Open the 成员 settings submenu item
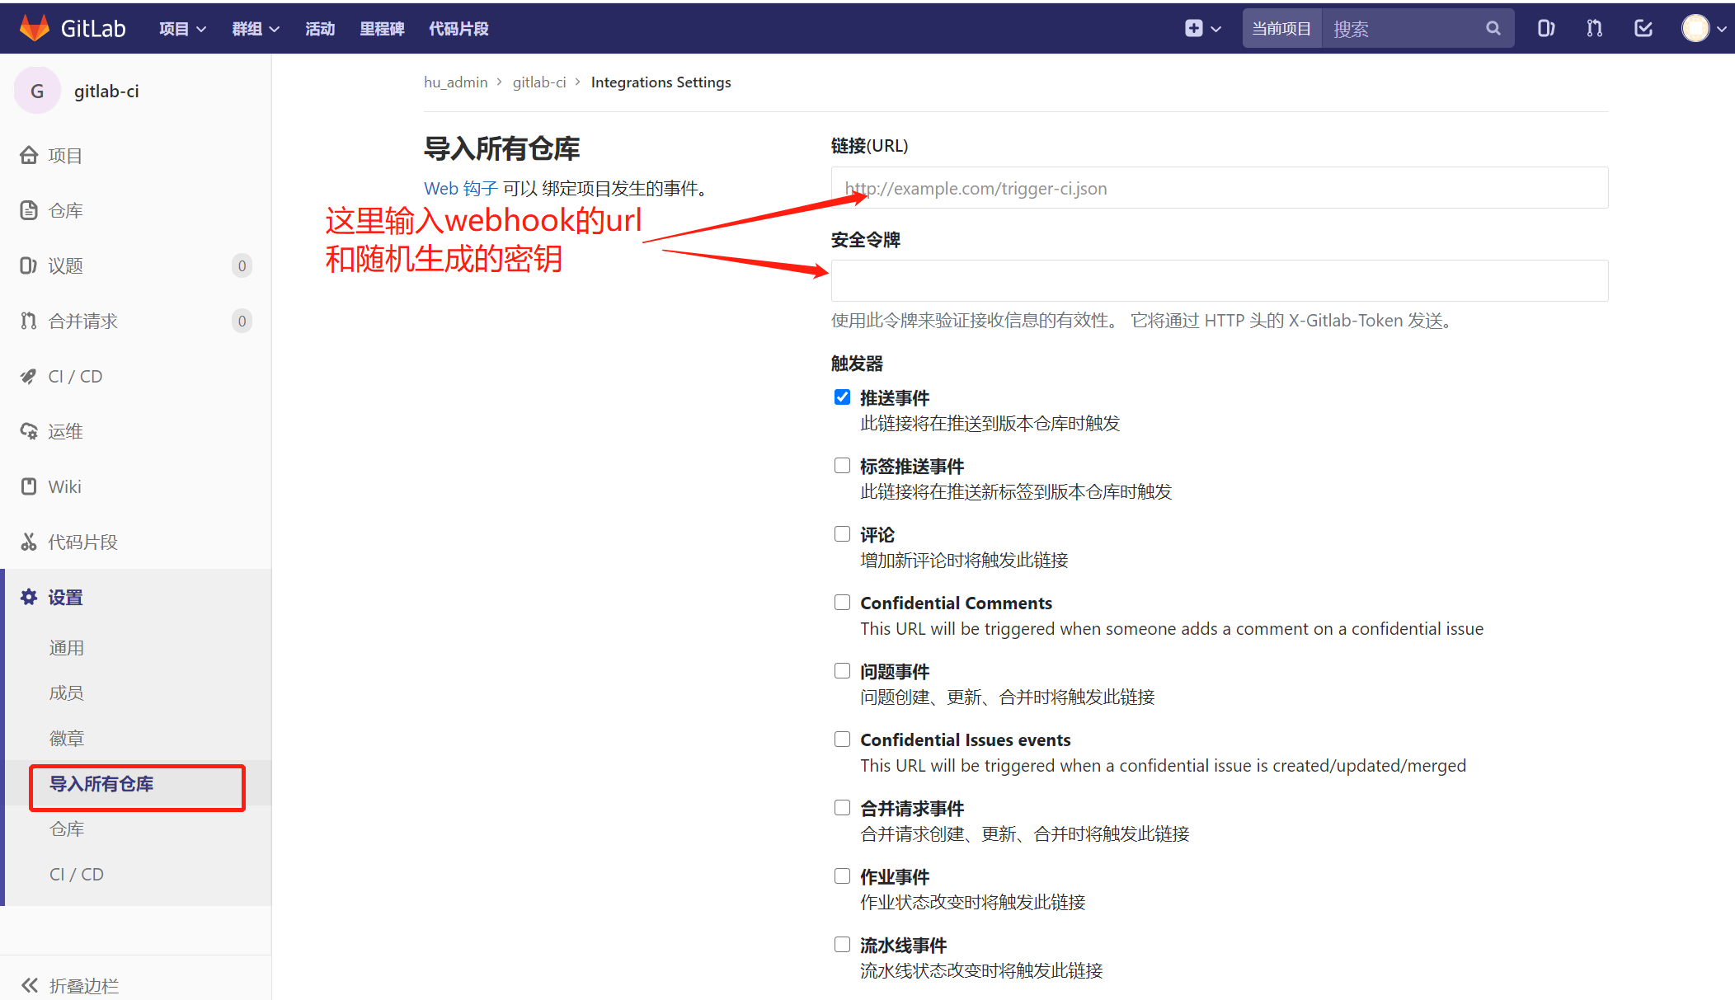The image size is (1735, 1000). 67,693
